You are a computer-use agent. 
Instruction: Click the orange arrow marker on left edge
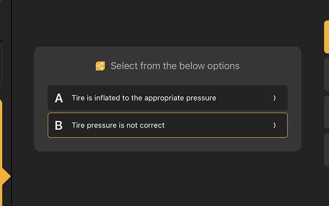pyautogui.click(x=6, y=177)
